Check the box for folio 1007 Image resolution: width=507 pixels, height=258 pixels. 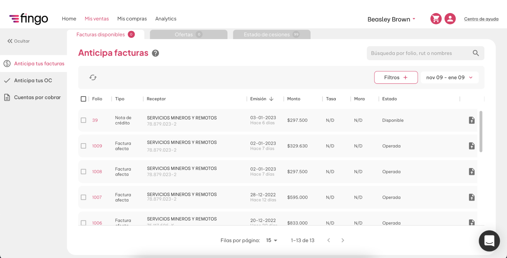[x=83, y=197]
